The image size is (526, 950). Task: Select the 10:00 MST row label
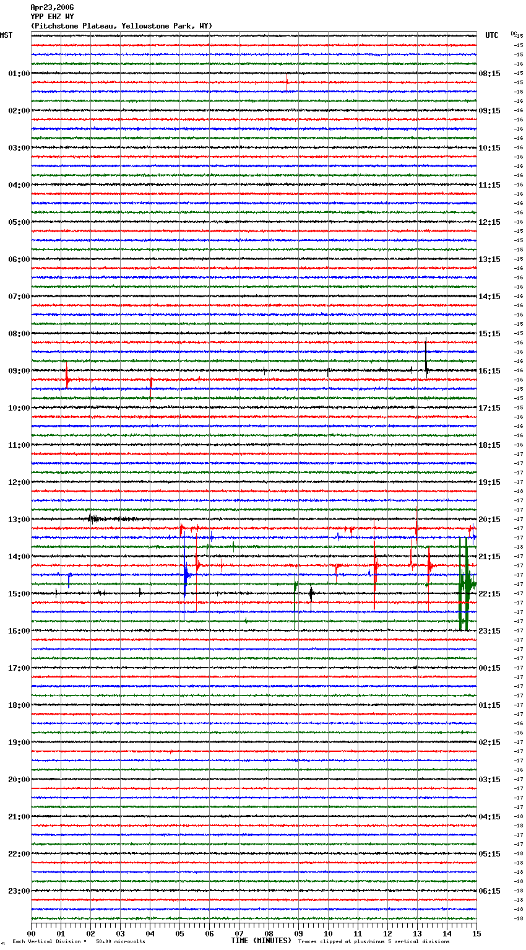coord(19,408)
